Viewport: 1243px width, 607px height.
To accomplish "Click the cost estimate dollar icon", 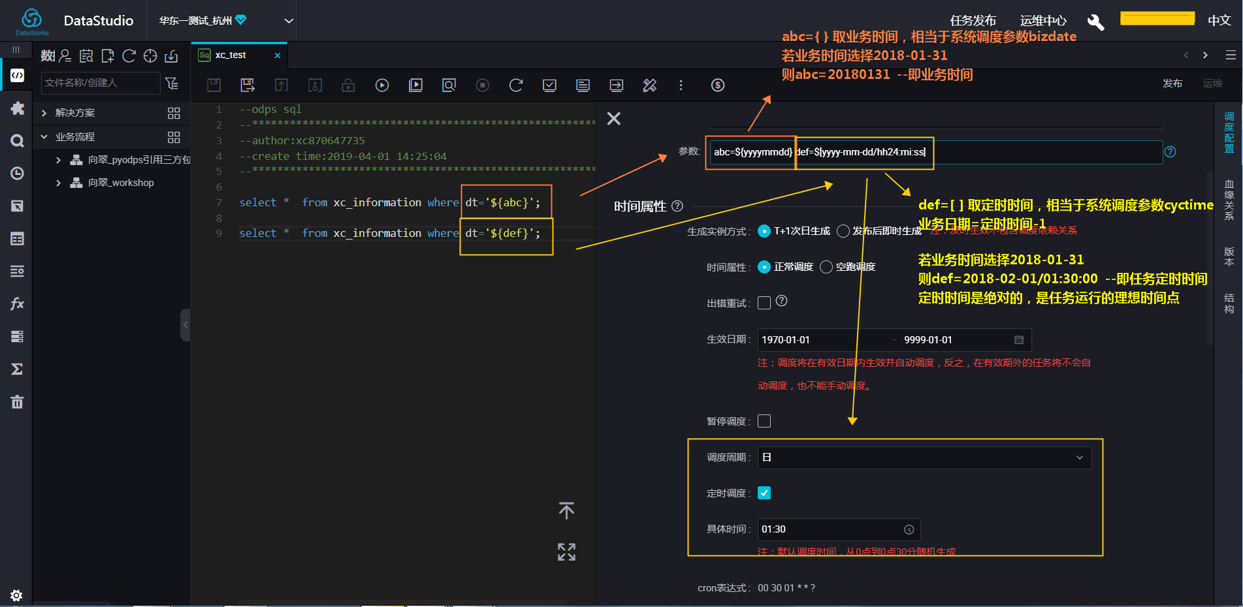I will 718,85.
